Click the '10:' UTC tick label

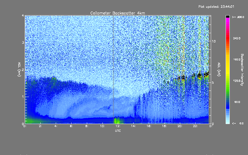pyautogui.click(x=102, y=126)
